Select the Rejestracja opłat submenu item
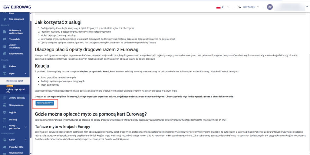 15,81
